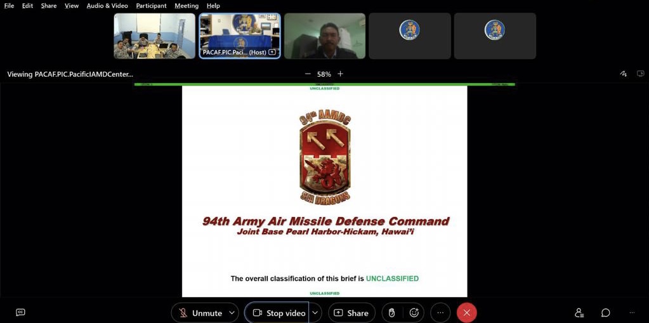Zoom in the shared content view
This screenshot has width=649, height=323.
[340, 74]
